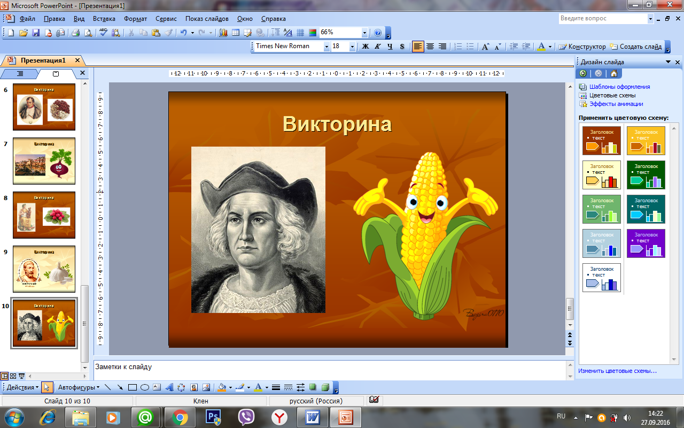This screenshot has height=428, width=684.
Task: Open the Файл menu
Action: coord(27,19)
